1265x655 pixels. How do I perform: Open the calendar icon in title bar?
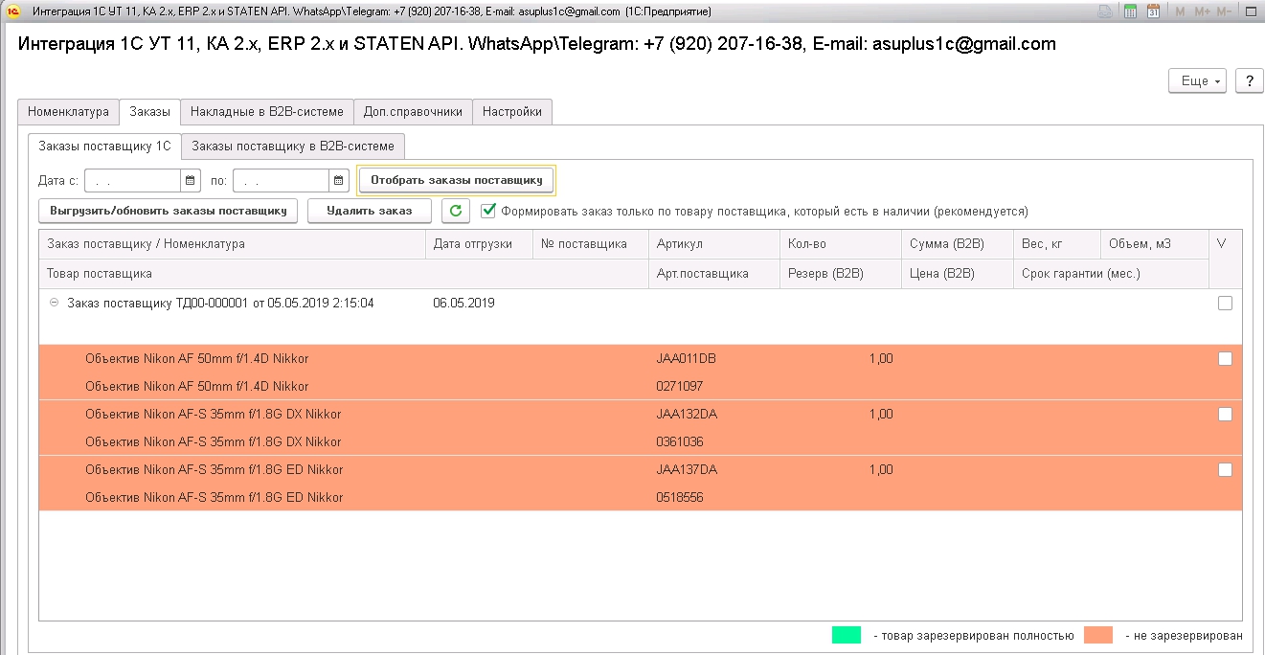[x=1153, y=11]
